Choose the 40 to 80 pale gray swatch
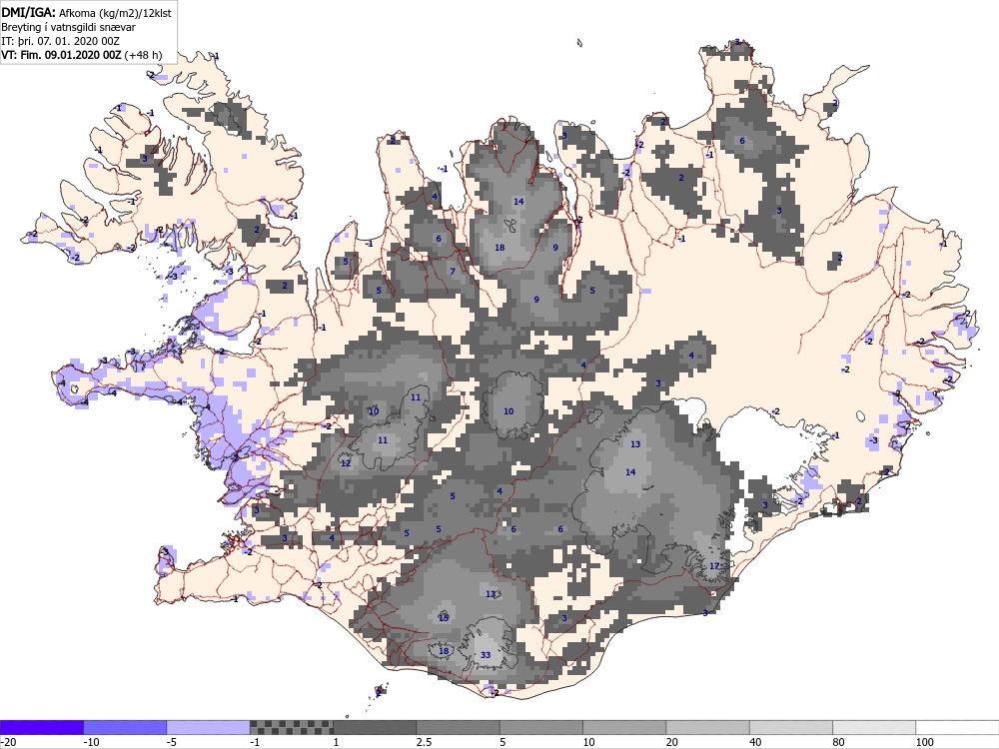Viewport: 999px width, 749px height. coord(791,727)
